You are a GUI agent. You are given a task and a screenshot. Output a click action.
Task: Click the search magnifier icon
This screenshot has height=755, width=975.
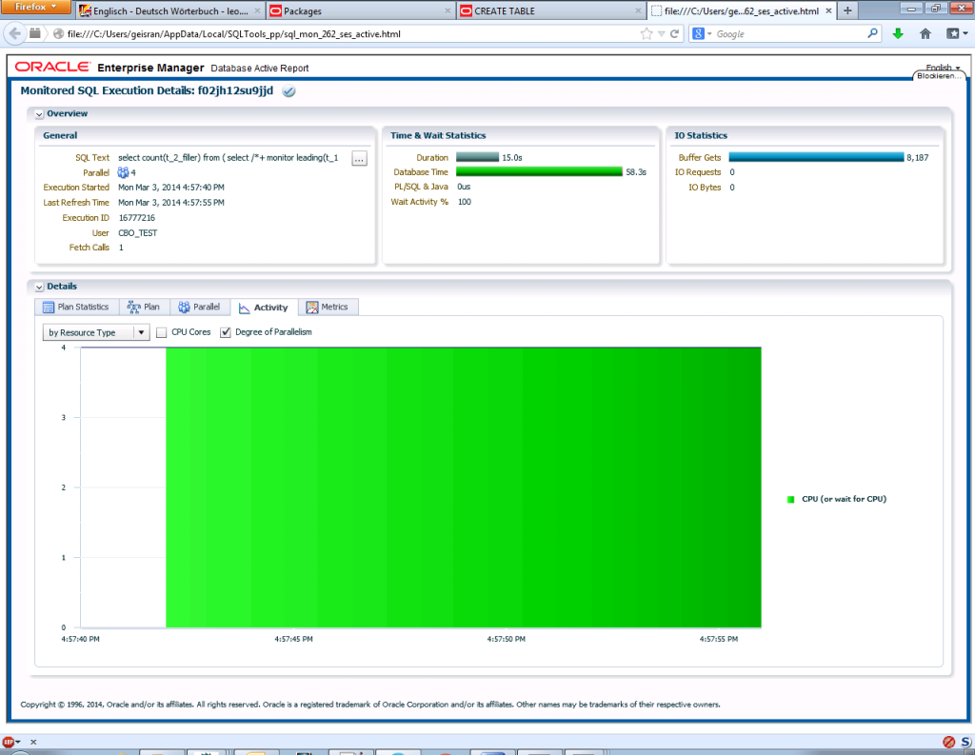(872, 33)
